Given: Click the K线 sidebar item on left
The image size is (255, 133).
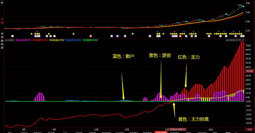Looking at the screenshot, I should point(2,21).
